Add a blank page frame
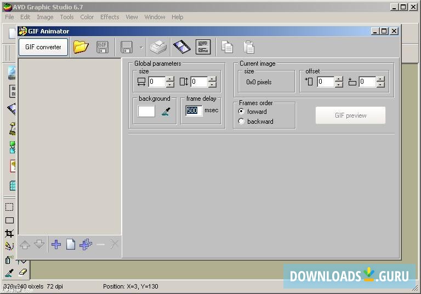The width and height of the screenshot is (421, 294). point(71,244)
